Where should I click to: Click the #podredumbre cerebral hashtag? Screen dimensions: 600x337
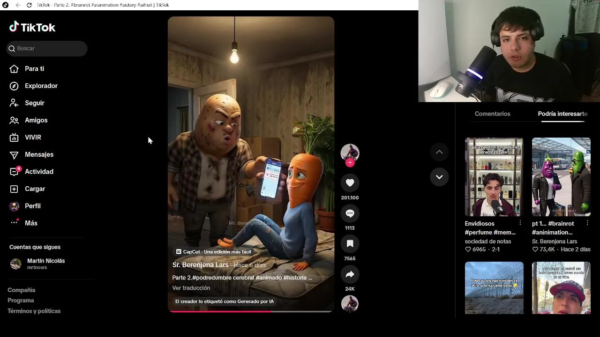[x=223, y=278]
